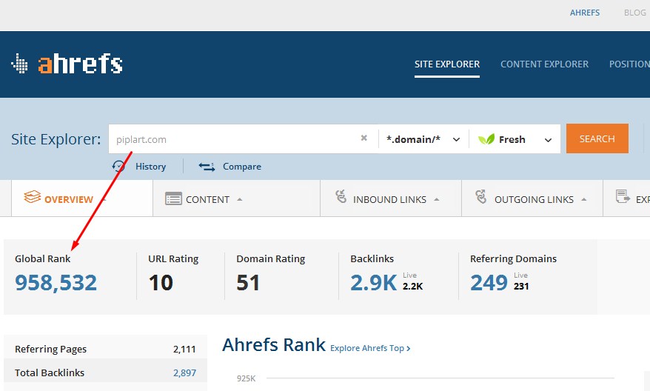Screen dimensions: 650x391
Task: Click the Inbound Links icon
Action: pyautogui.click(x=341, y=196)
